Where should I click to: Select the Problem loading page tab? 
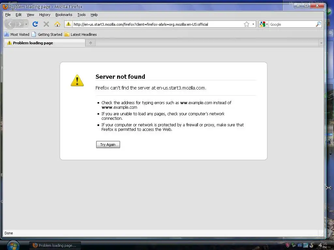[44, 43]
